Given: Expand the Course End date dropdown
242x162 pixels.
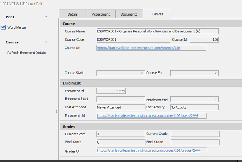Looking at the screenshot, I should click(x=216, y=73).
